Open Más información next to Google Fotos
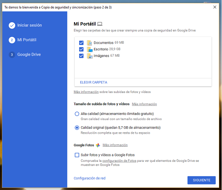This screenshot has height=190, width=222. pyautogui.click(x=115, y=145)
